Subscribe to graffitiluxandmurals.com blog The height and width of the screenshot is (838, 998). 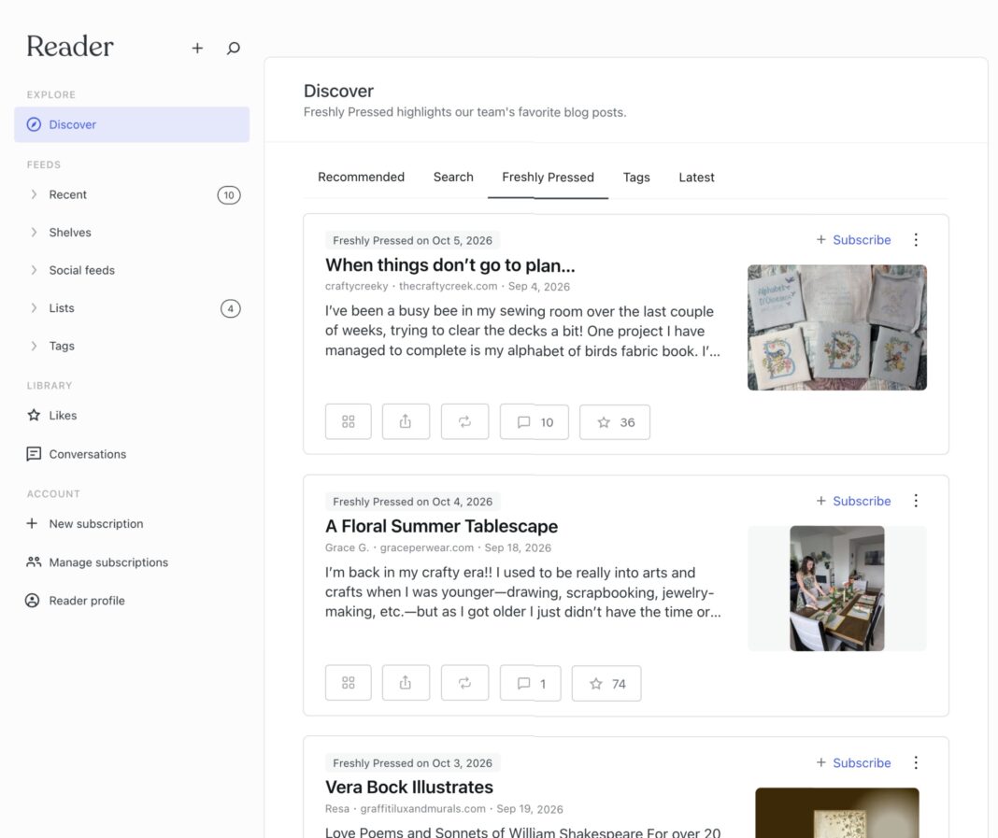(x=853, y=762)
